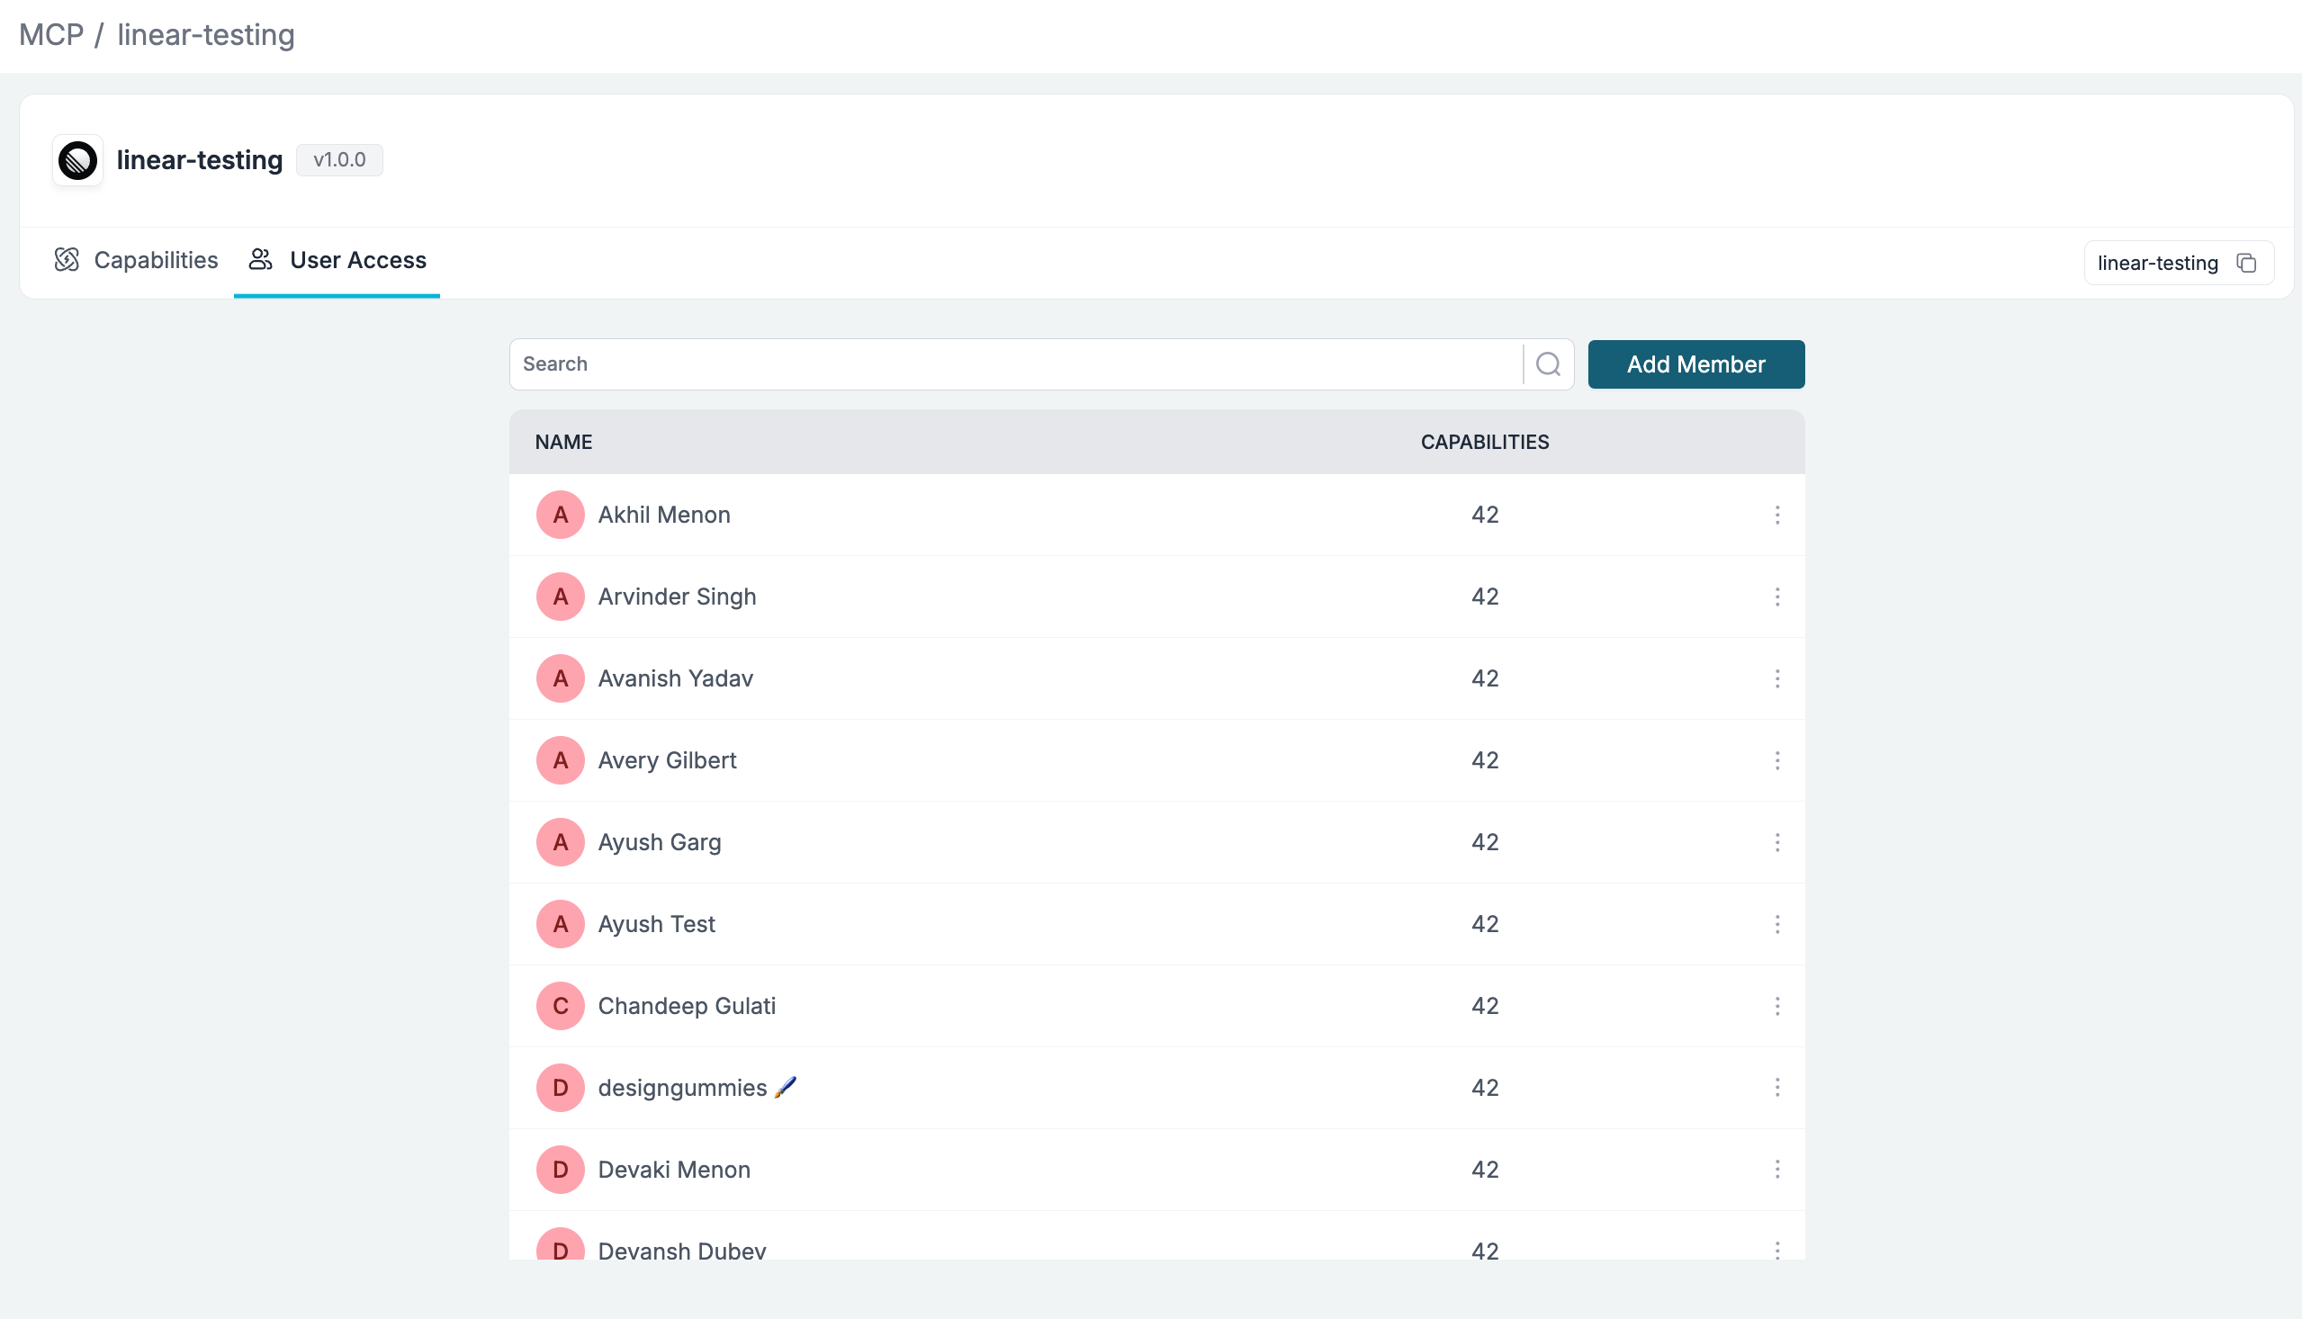Select the name Devaki Menon
Viewport: 2302px width, 1319px height.
click(674, 1170)
